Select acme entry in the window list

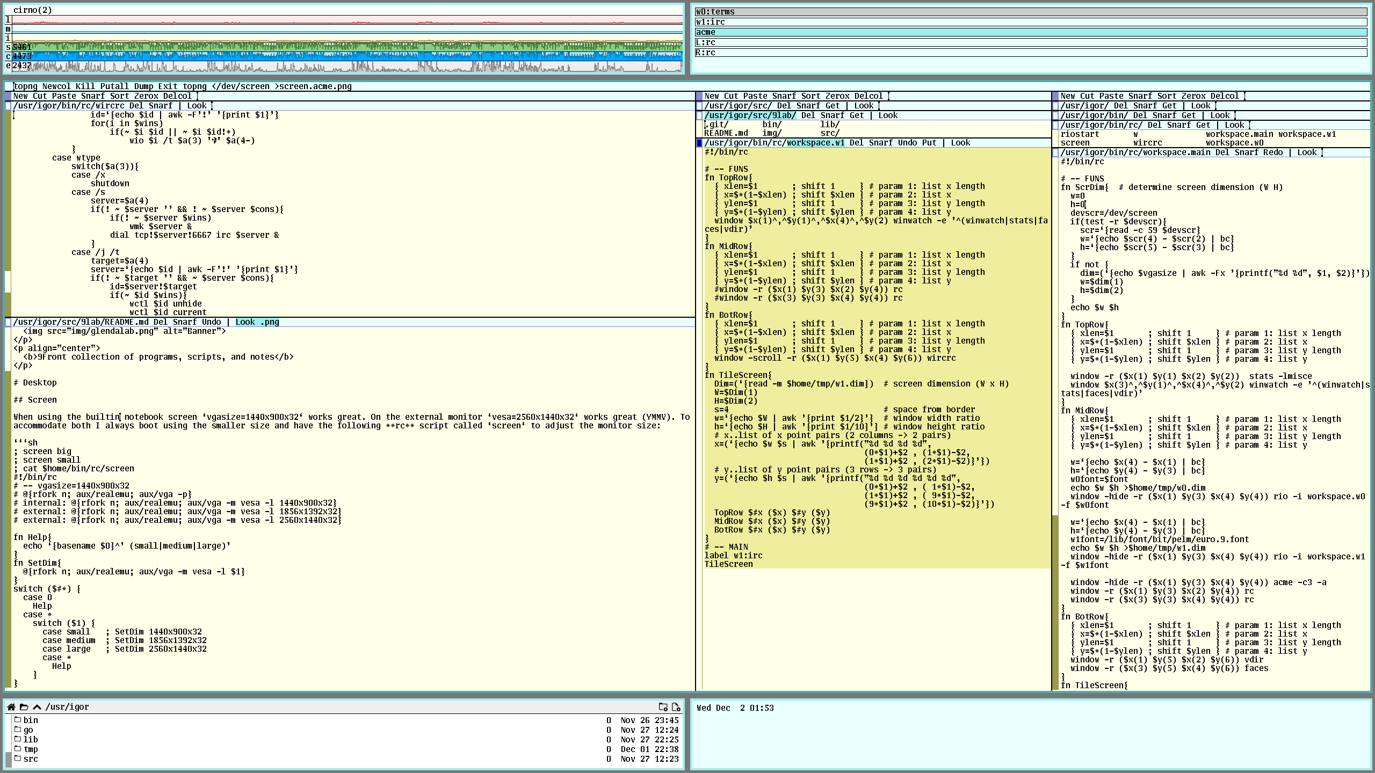pos(1031,32)
